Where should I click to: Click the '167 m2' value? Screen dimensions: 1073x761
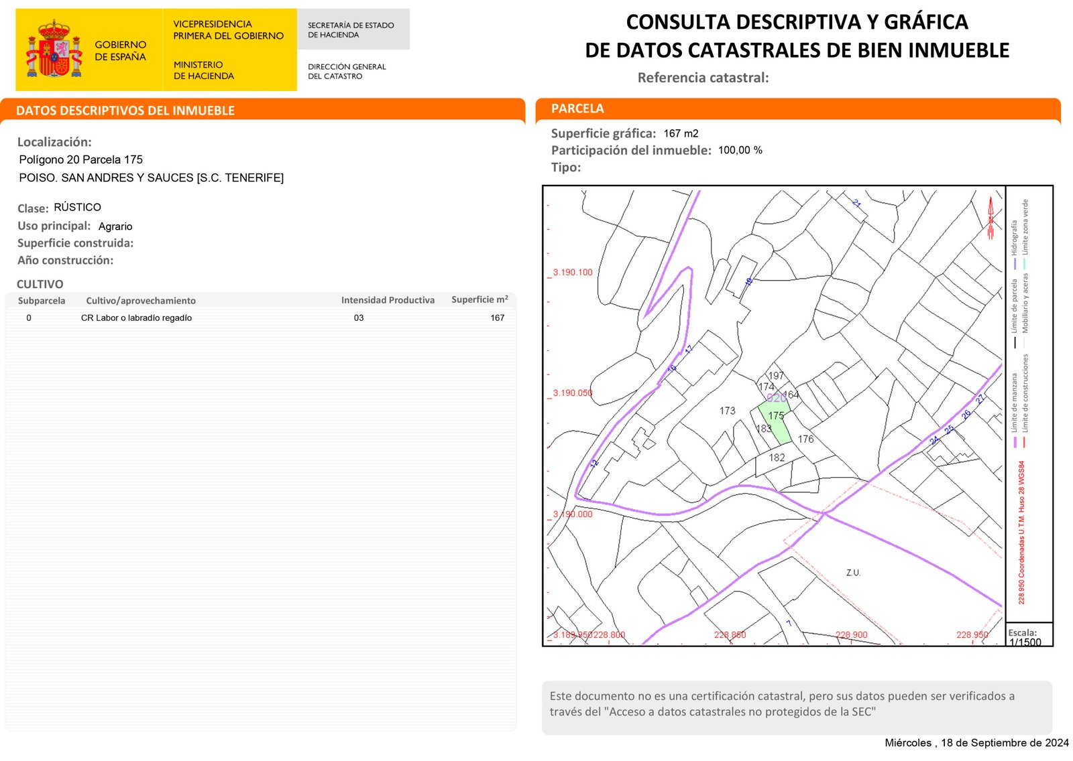[x=681, y=133]
